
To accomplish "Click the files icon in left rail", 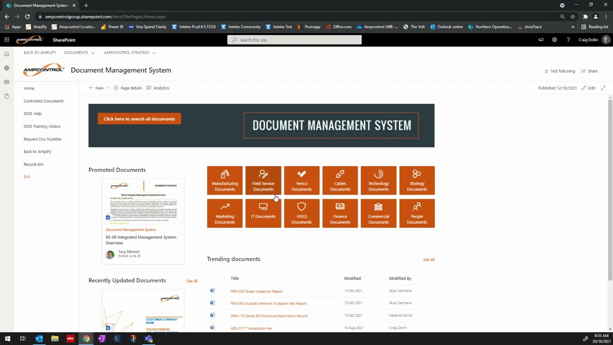I will click(x=7, y=96).
